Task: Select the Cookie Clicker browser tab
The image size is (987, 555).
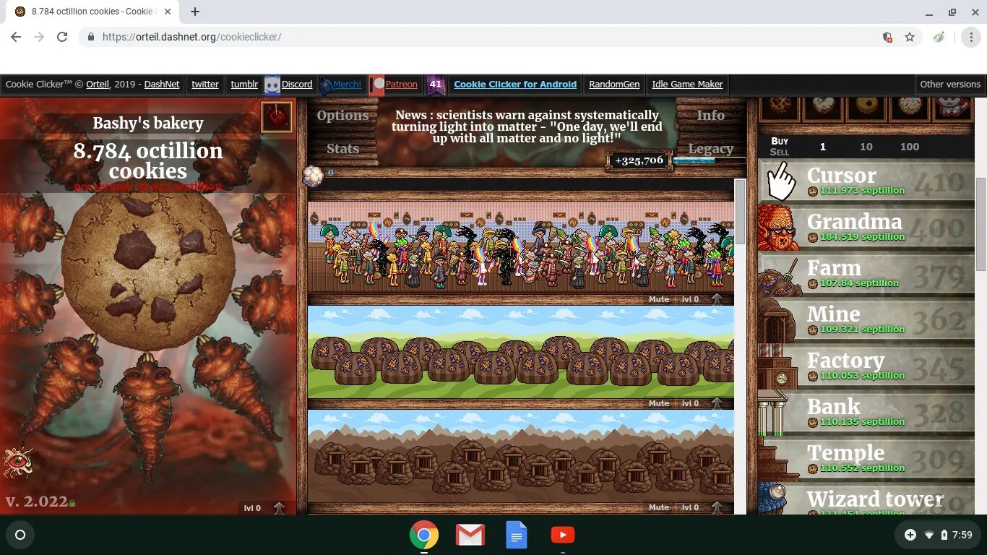Action: tap(92, 12)
